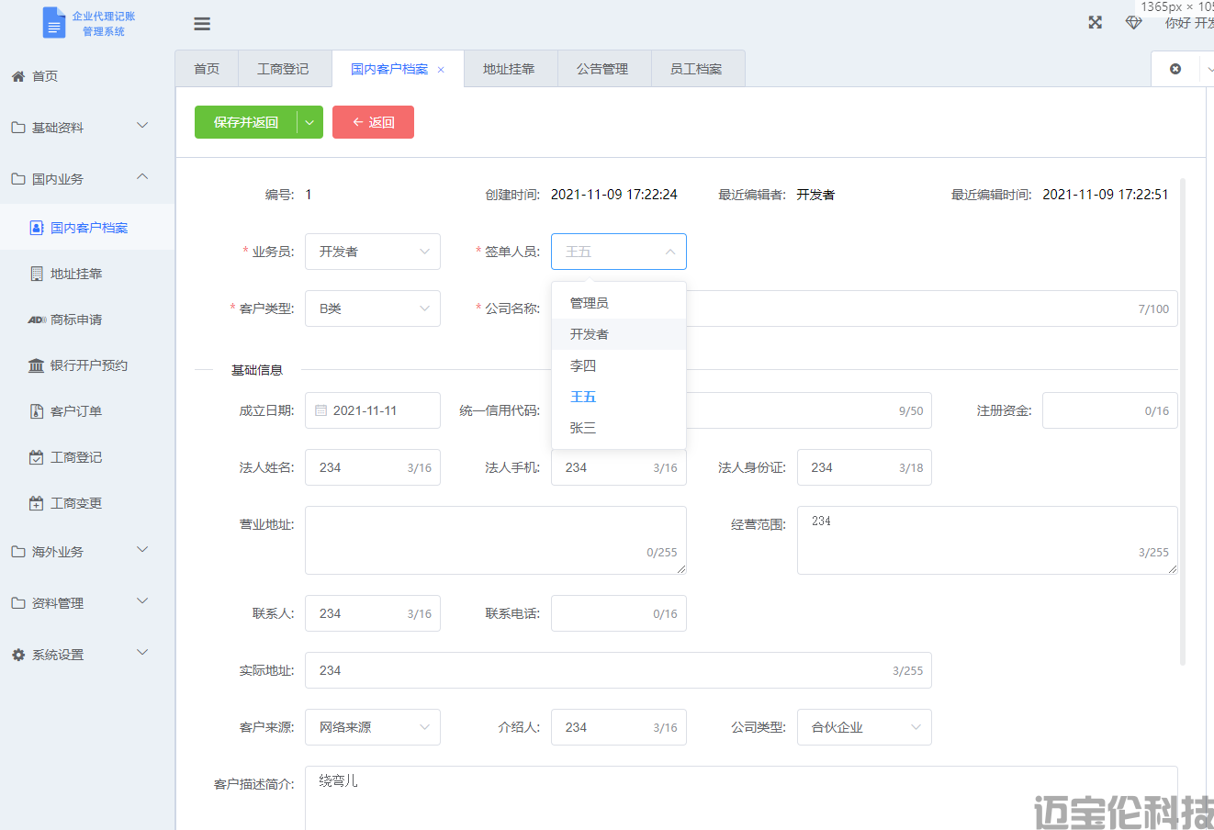Click the 商标申请 AD icon
The width and height of the screenshot is (1214, 830).
37,320
